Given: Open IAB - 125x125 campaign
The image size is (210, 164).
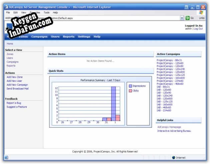Looking at the screenshot, I should (x=165, y=101).
